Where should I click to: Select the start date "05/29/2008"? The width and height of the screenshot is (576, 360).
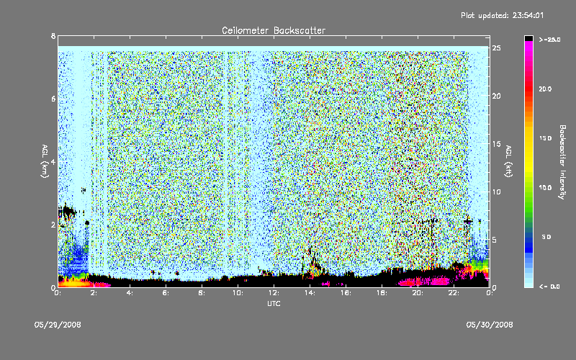coord(58,325)
